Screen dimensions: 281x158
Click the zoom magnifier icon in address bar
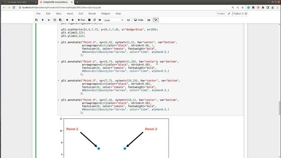tap(233, 7)
